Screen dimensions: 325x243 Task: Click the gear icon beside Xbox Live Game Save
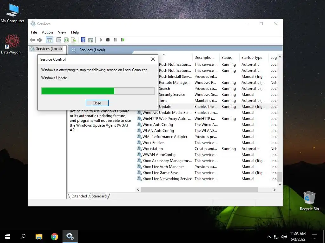click(x=139, y=172)
